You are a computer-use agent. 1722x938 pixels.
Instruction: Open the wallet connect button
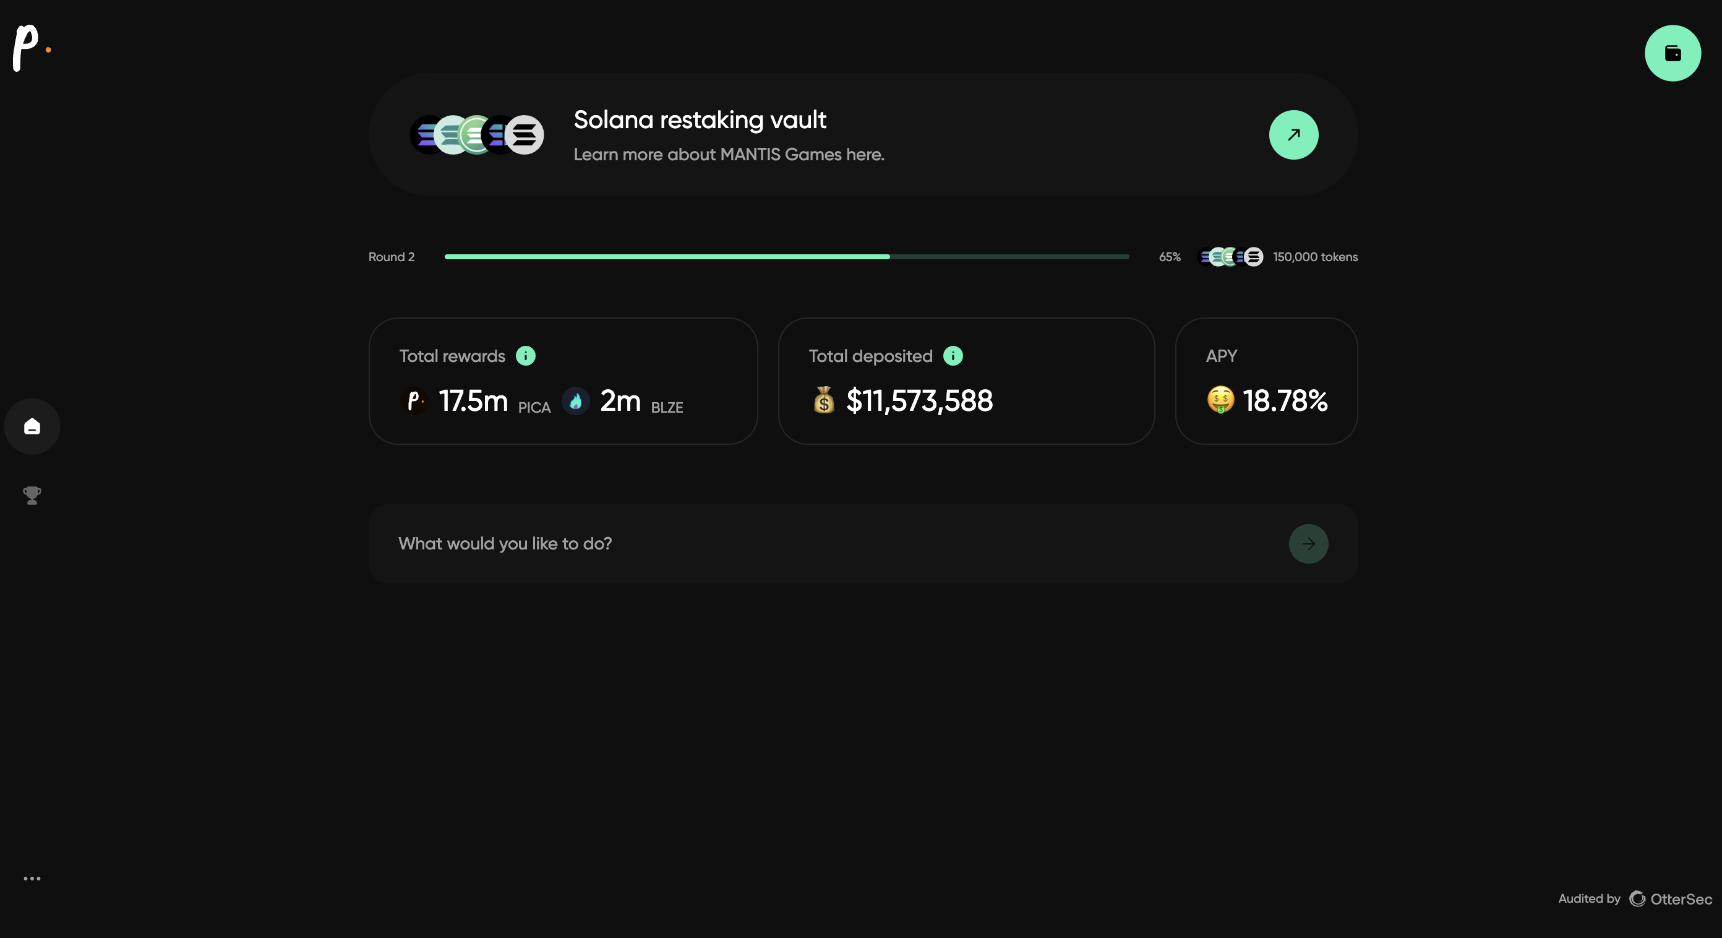1673,53
